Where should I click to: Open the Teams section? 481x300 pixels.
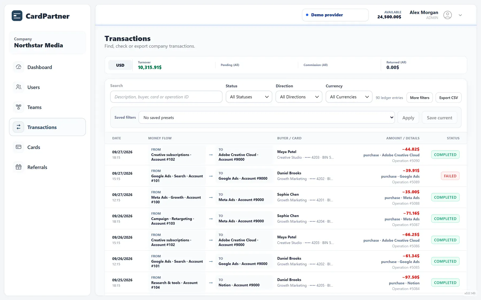[48, 107]
